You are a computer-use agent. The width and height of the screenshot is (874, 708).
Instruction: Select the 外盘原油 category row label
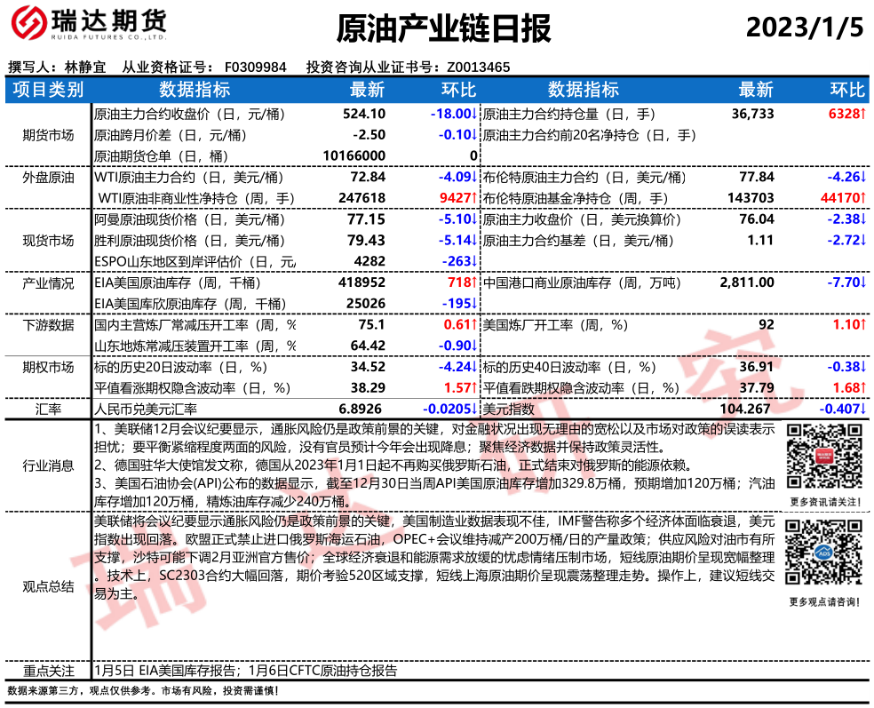coord(49,178)
